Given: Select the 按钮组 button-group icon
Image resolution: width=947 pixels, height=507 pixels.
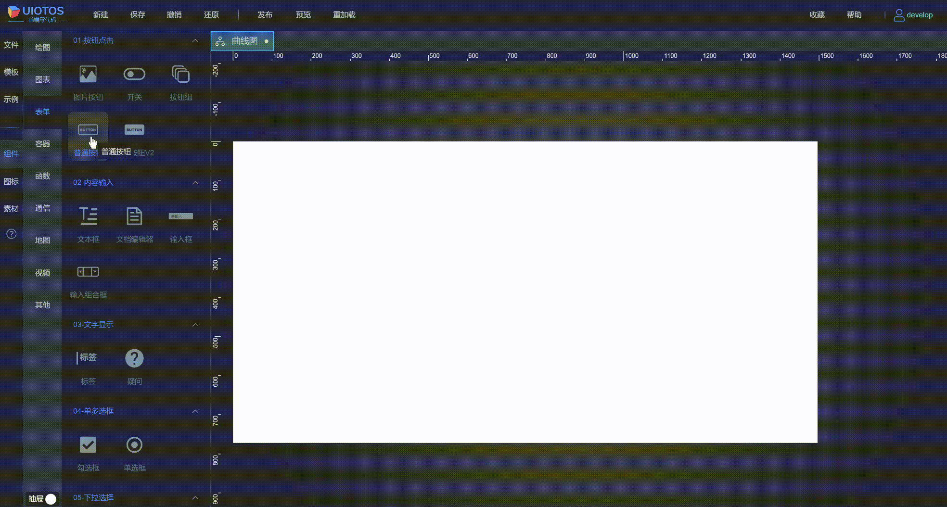Looking at the screenshot, I should pyautogui.click(x=180, y=75).
